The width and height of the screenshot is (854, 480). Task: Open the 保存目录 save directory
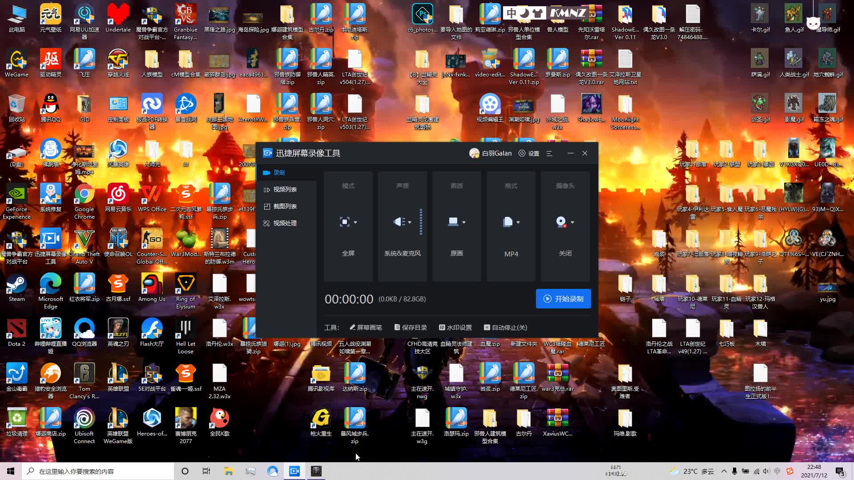tap(411, 328)
